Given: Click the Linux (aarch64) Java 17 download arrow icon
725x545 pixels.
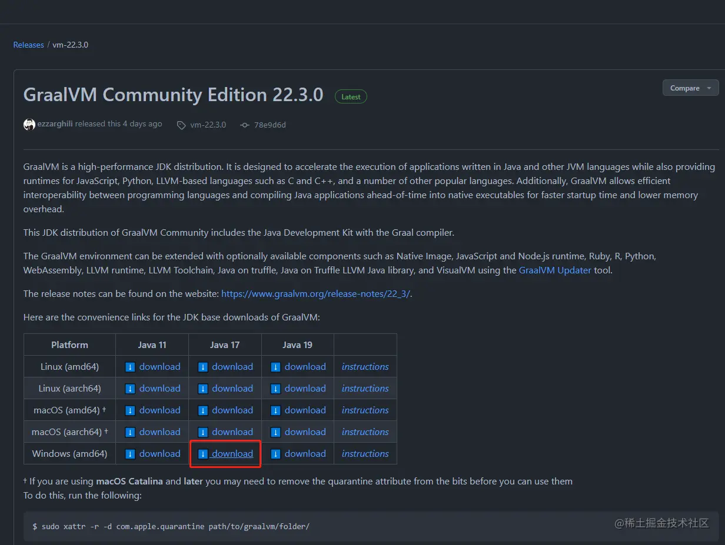Looking at the screenshot, I should (x=203, y=389).
